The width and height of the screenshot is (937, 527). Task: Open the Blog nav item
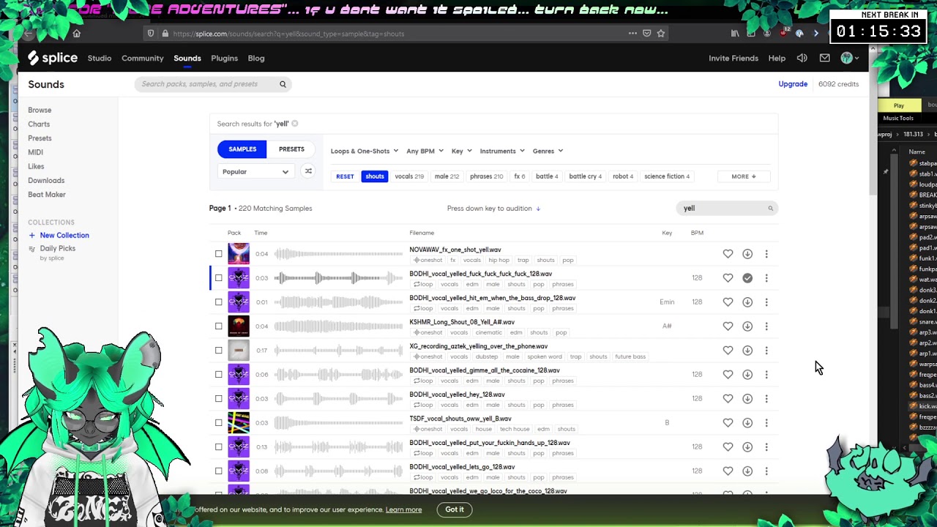pos(256,58)
